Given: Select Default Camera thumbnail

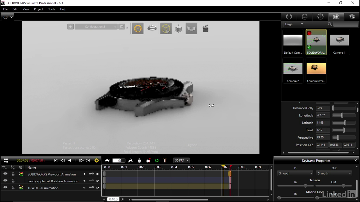Looking at the screenshot, I should pos(293,42).
